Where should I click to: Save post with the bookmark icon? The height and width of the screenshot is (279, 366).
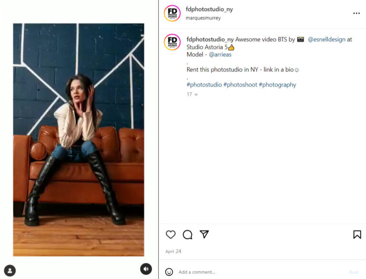pos(357,234)
